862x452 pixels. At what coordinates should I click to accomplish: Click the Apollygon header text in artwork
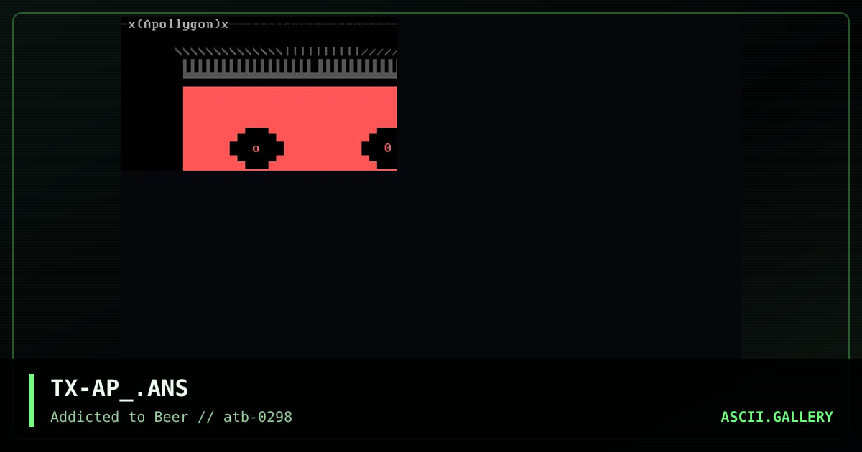click(x=178, y=24)
